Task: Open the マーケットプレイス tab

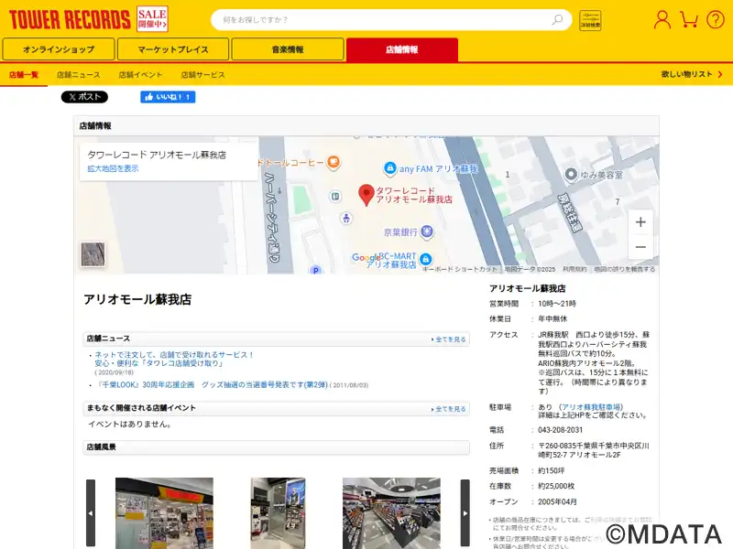Action: (173, 49)
